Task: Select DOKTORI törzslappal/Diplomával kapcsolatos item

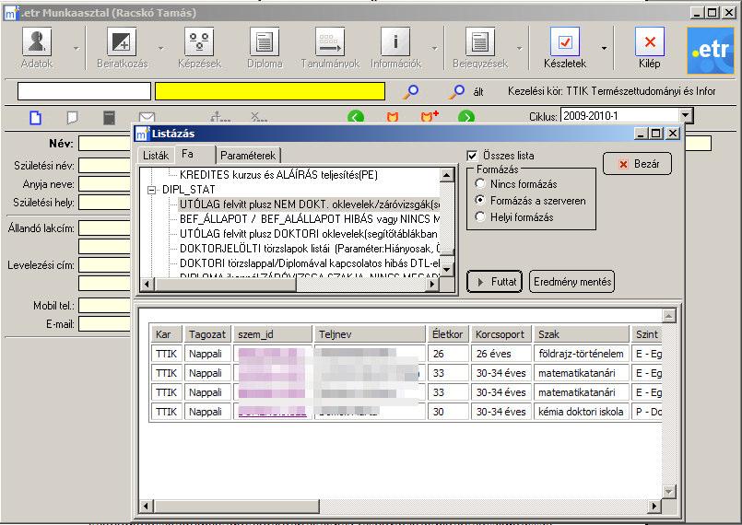Action: tap(310, 263)
